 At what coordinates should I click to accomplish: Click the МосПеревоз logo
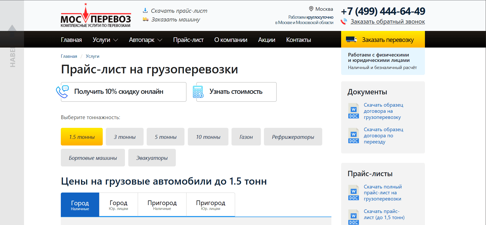coord(96,16)
